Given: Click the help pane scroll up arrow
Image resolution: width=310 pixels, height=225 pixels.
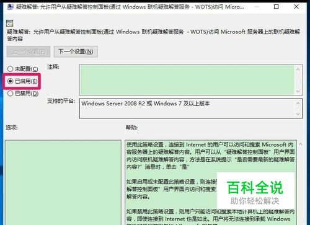Looking at the screenshot, I should click(x=301, y=144).
